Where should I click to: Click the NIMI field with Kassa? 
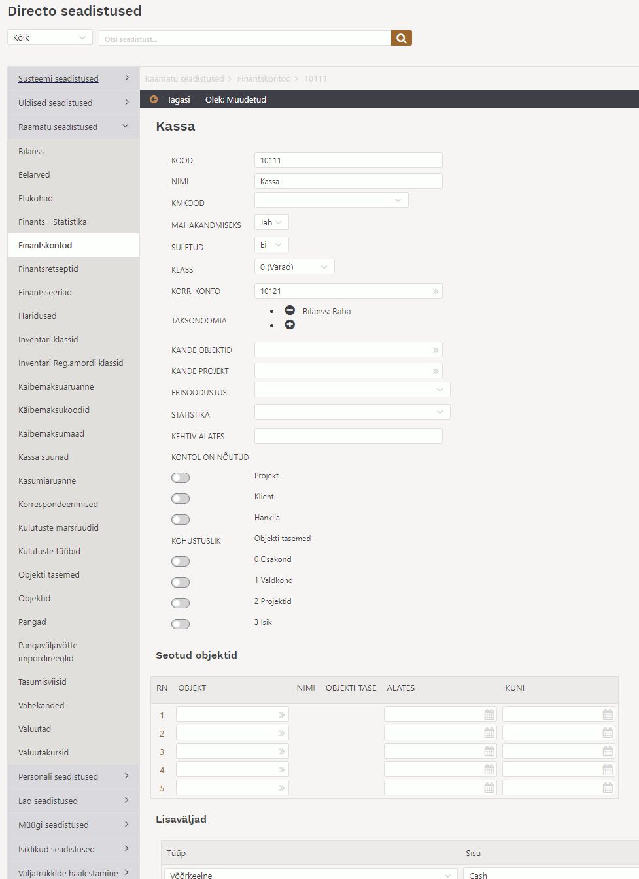[x=349, y=181]
